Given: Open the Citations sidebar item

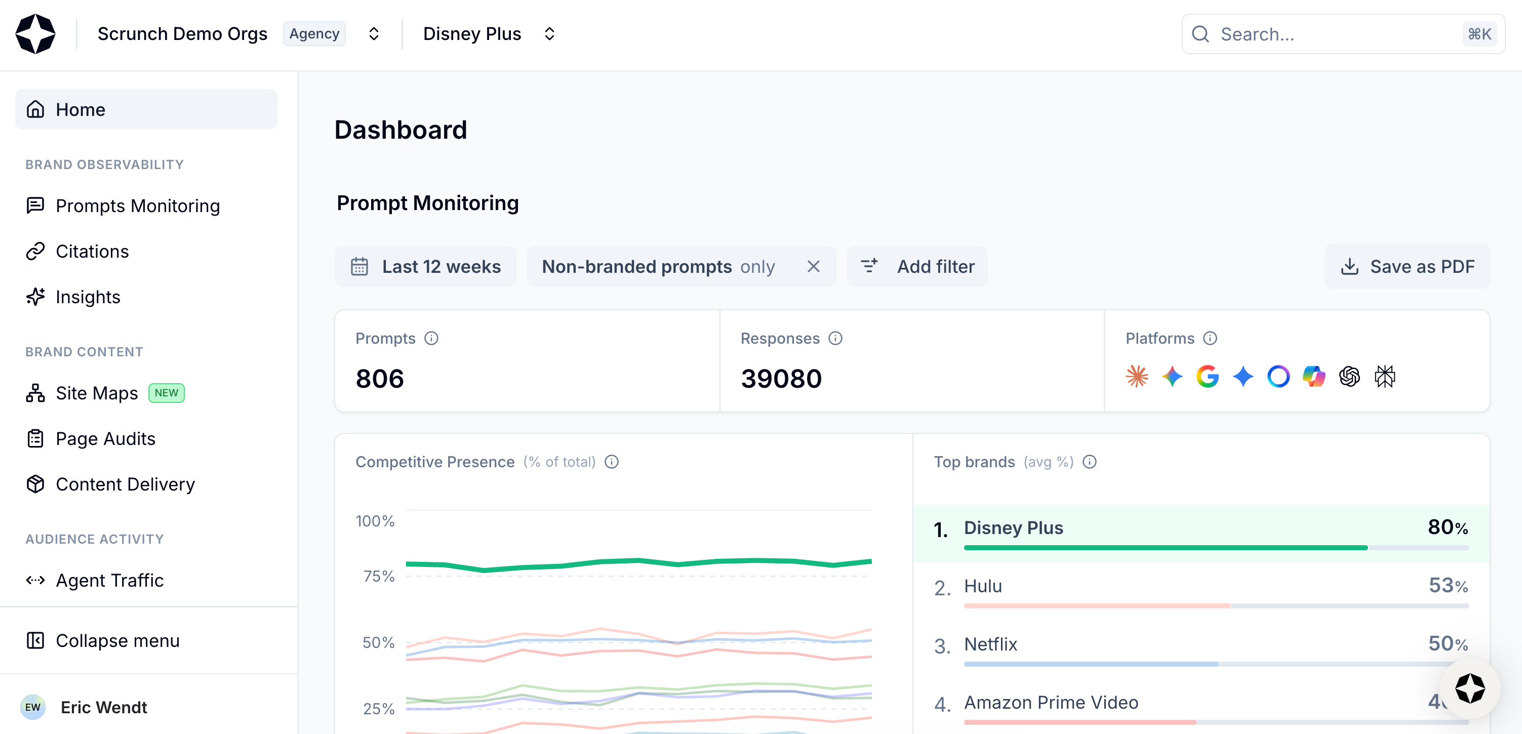Looking at the screenshot, I should pos(92,252).
